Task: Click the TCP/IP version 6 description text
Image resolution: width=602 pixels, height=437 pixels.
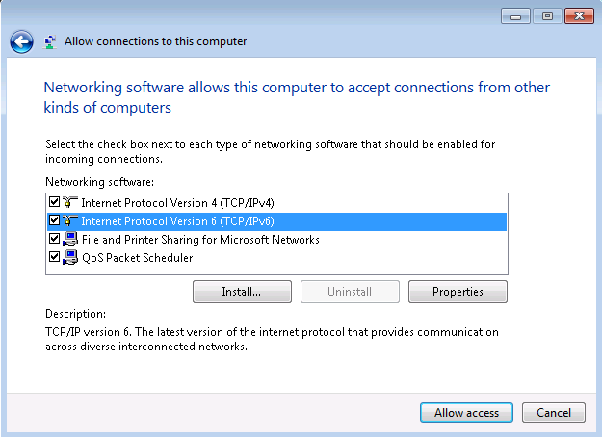Action: coord(272,339)
